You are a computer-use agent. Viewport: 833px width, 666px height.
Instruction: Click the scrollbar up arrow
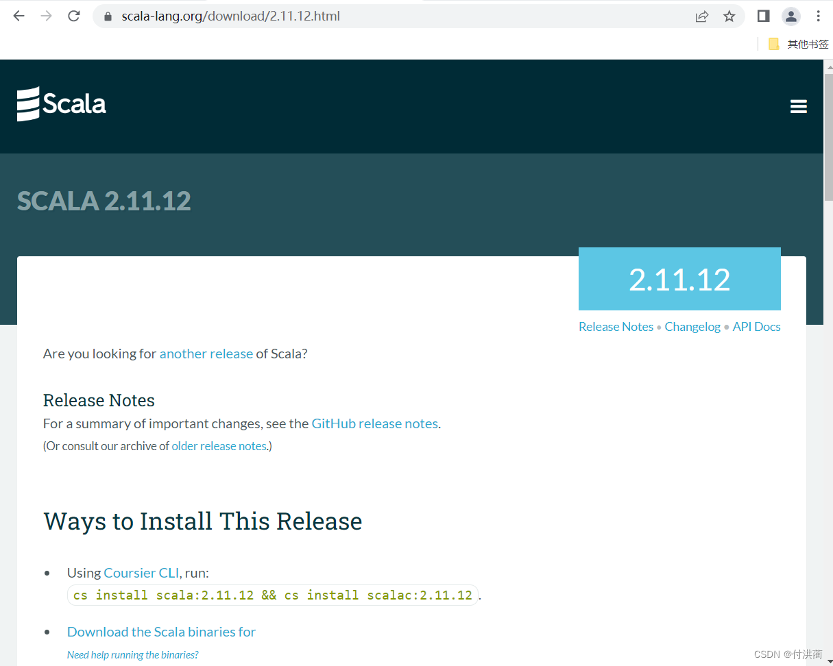click(x=828, y=66)
